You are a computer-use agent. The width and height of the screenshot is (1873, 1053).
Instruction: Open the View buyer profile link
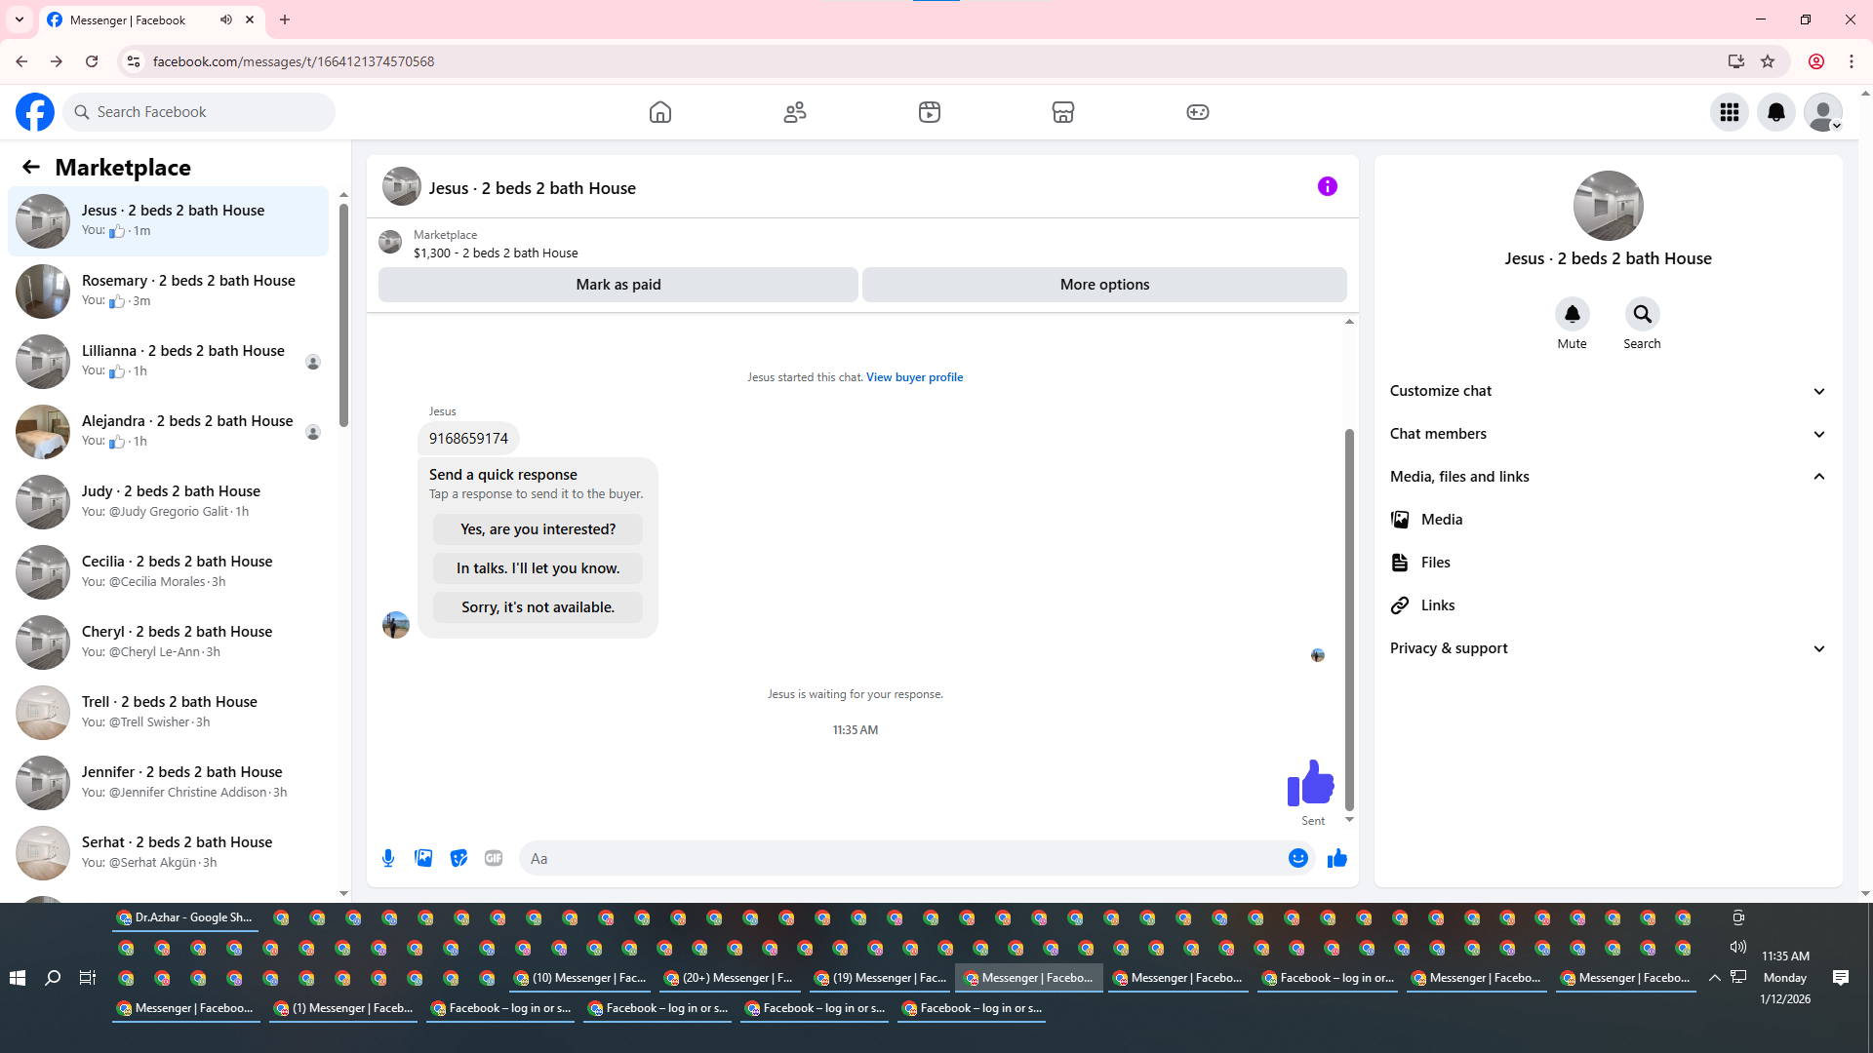point(914,377)
